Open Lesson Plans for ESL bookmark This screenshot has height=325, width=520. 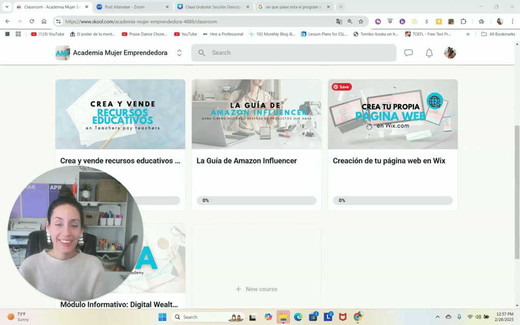coord(324,34)
